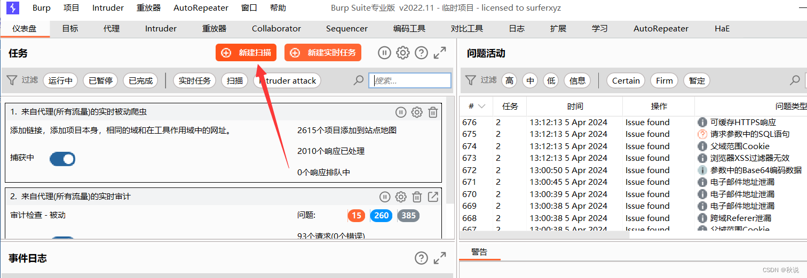Toggle the Finished task filter

pyautogui.click(x=141, y=81)
